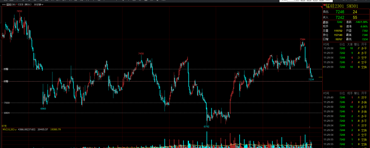Click the chain link icon before the contract name

4,5
